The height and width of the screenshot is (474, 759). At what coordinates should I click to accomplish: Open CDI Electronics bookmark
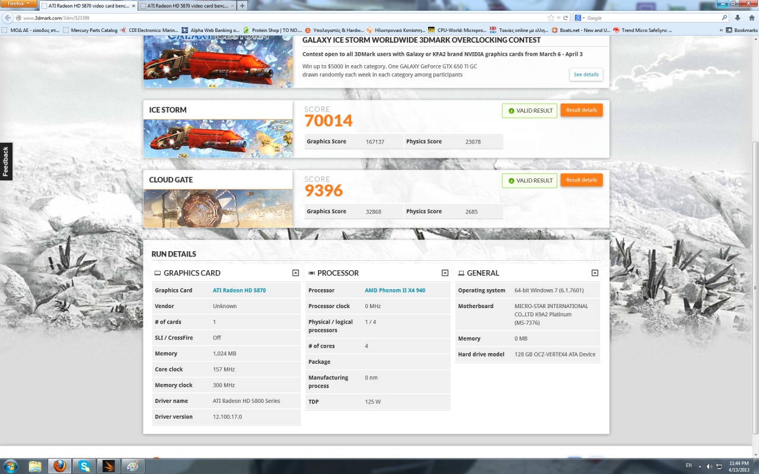[x=149, y=30]
